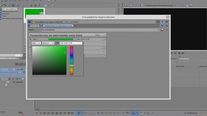Select Все медиафайлы in the media tree
This screenshot has width=207, height=116.
(9, 9)
